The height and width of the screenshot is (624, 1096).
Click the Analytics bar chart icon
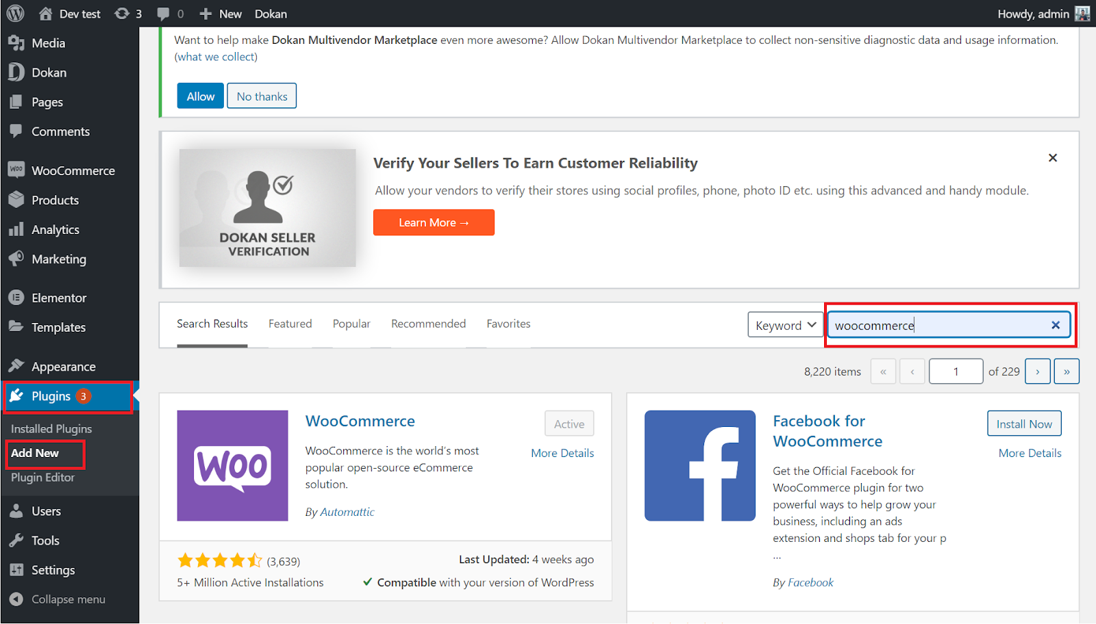(x=16, y=229)
